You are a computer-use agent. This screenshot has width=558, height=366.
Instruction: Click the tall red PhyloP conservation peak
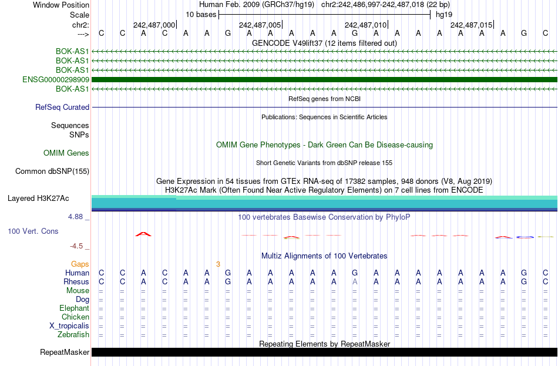(143, 234)
